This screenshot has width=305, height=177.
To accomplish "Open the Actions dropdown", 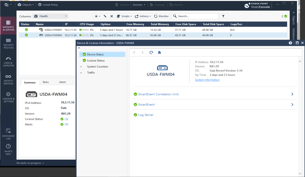I will (143, 16).
